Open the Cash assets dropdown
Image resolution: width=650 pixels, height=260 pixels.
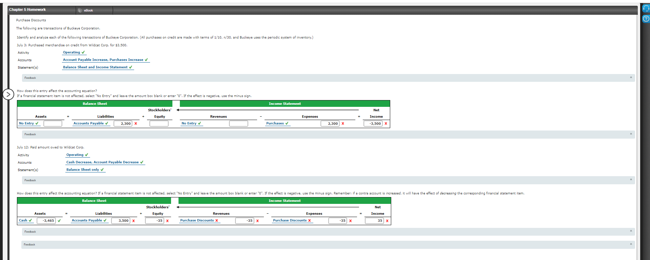click(26, 220)
